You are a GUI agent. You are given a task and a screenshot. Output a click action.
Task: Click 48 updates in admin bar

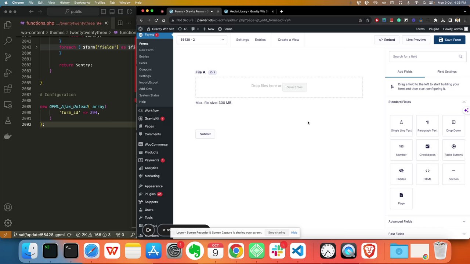(182, 29)
